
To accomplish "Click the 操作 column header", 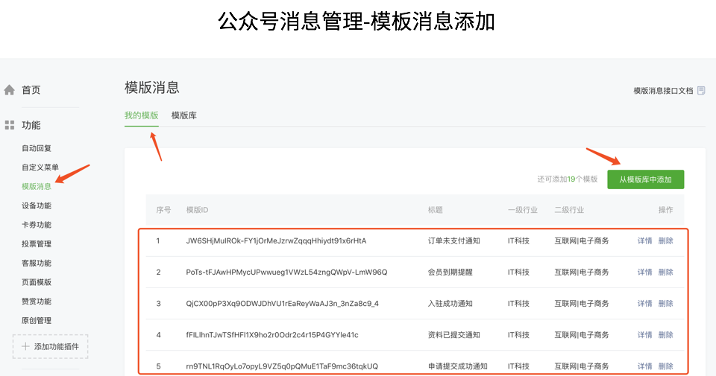I will 666,210.
